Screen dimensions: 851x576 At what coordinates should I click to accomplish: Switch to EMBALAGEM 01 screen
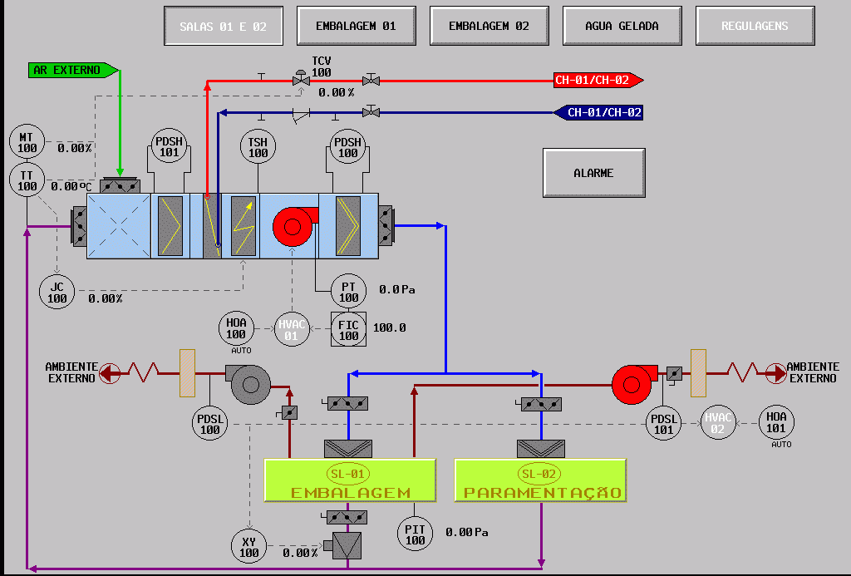[356, 26]
